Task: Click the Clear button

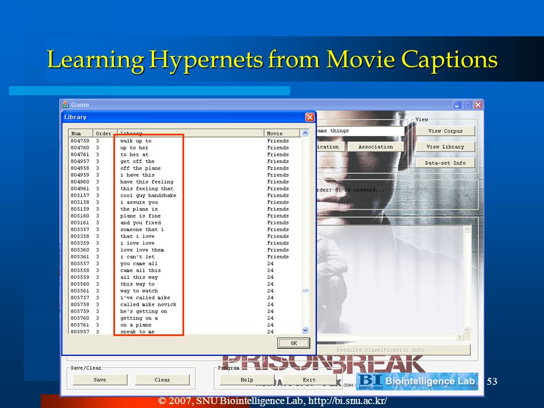Action: tap(162, 380)
